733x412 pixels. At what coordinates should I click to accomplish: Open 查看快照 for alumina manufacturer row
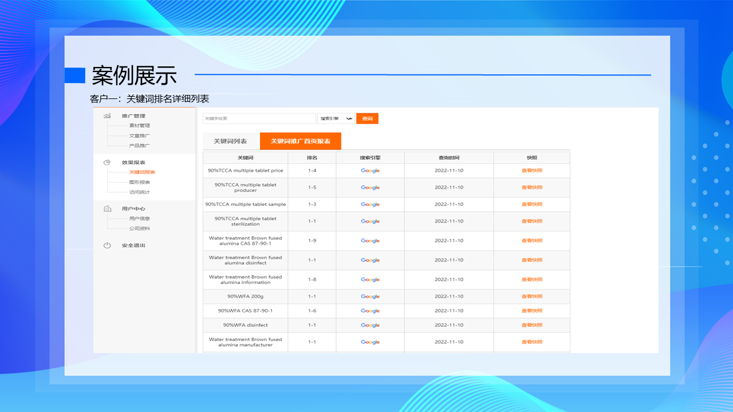[531, 342]
